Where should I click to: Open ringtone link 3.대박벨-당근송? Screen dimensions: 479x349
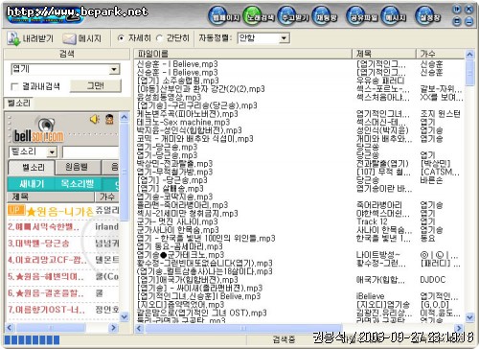pos(38,244)
